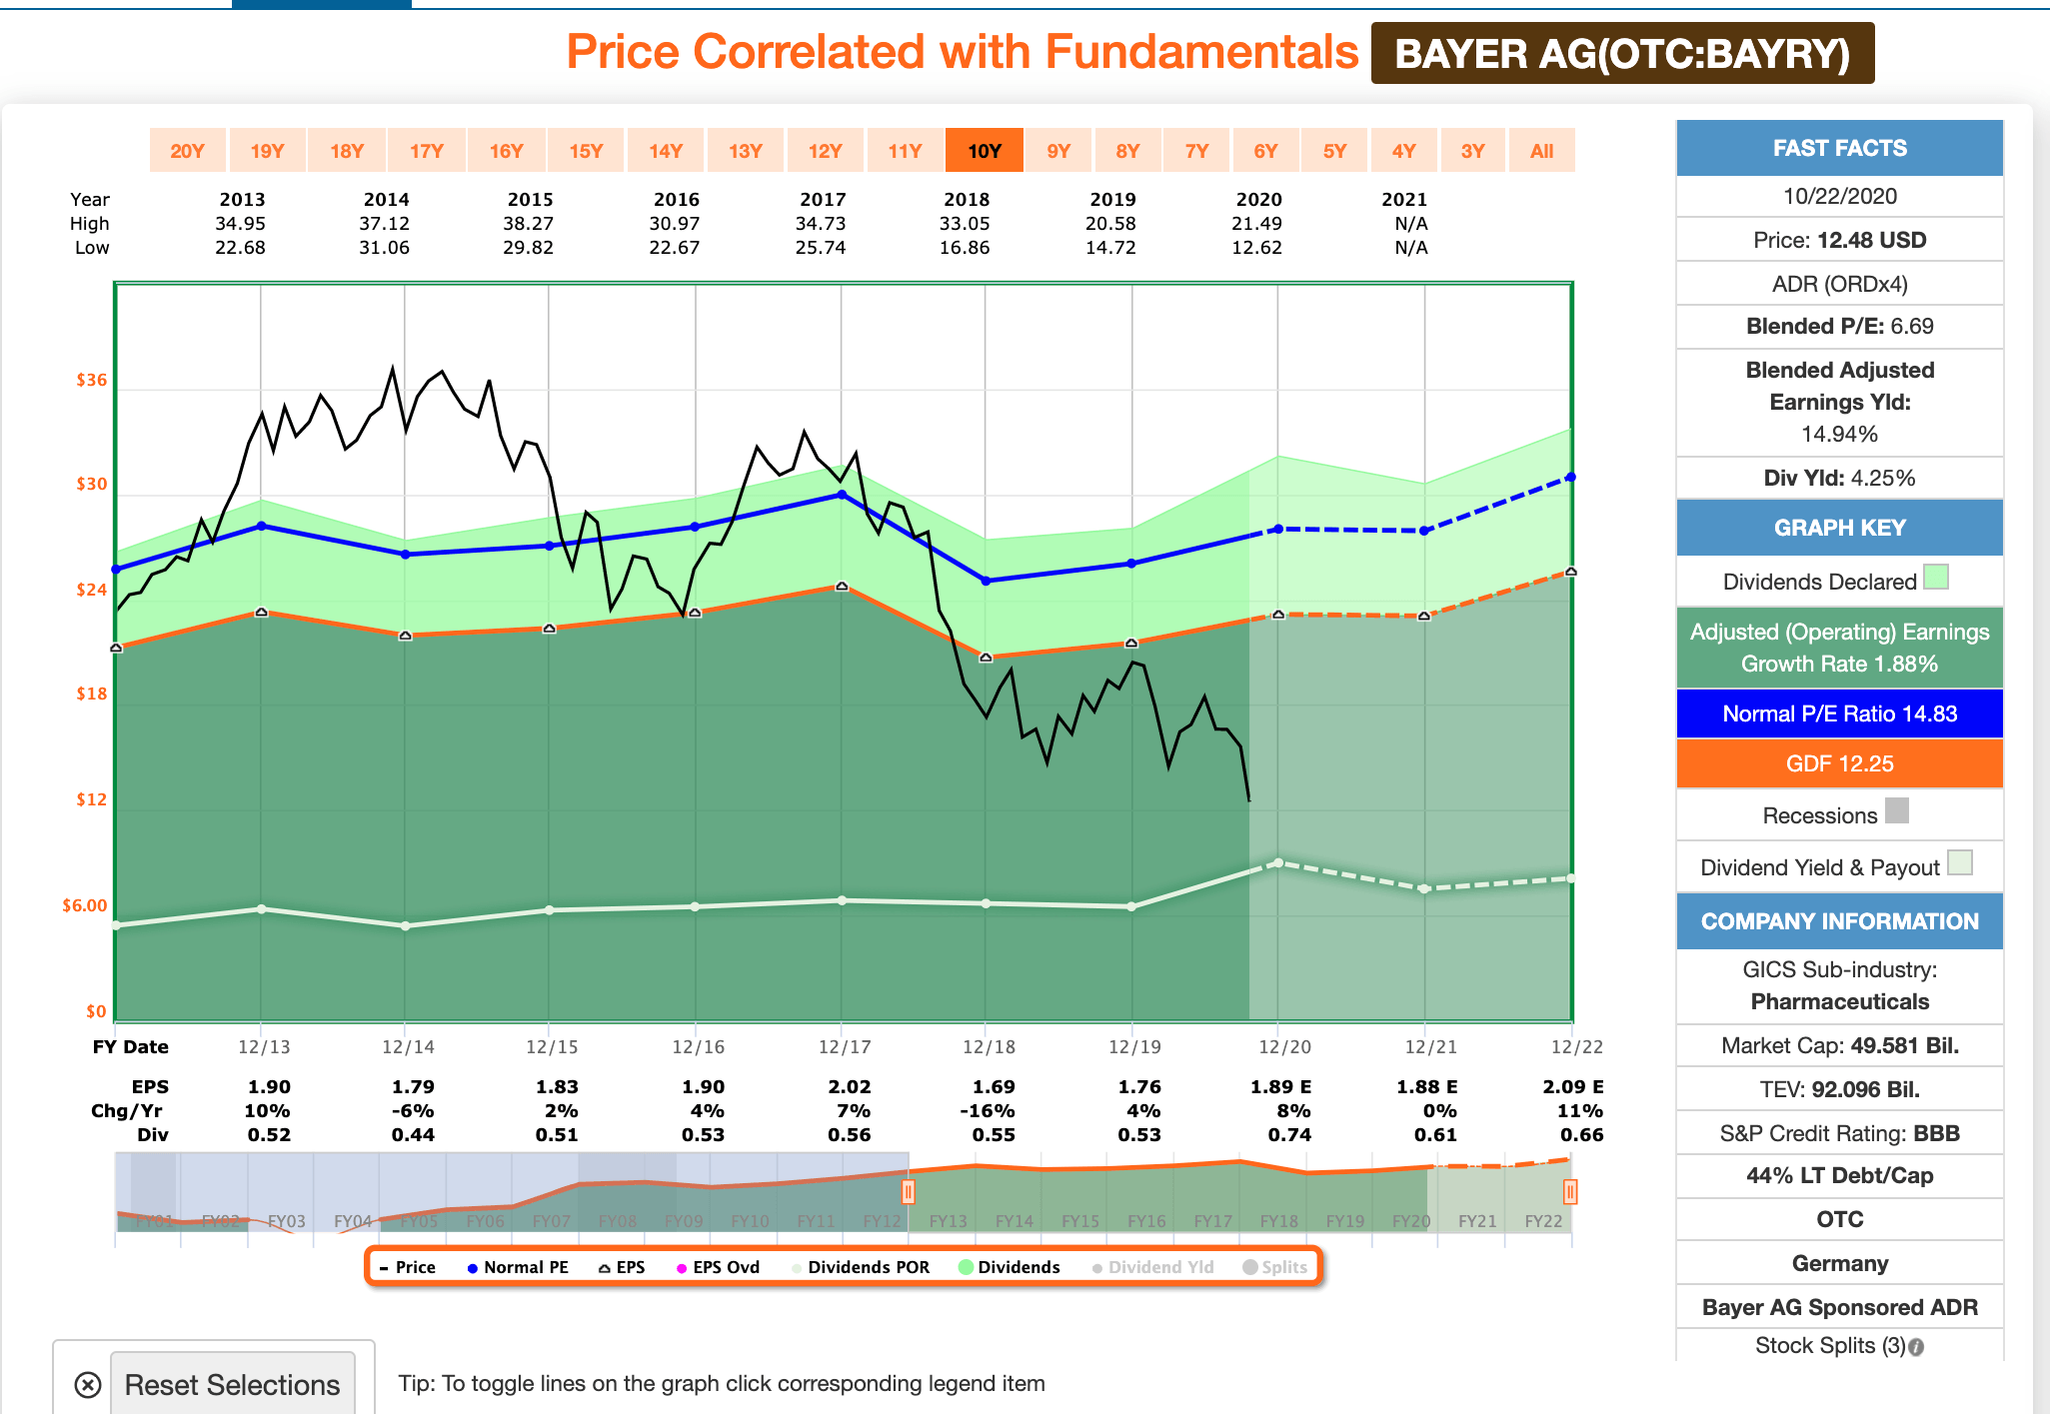Click the EPS triangle icon in the legend

pyautogui.click(x=605, y=1267)
